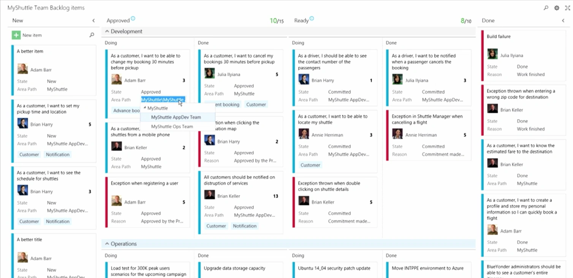Collapse the Operations swimlane
The width and height of the screenshot is (573, 278).
[108, 243]
